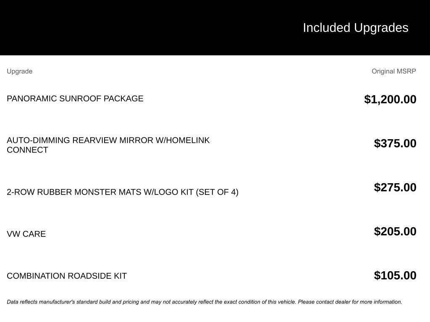This screenshot has height=322, width=430.
Task: Click the $1,200.00 sunroof price
Action: (390, 99)
